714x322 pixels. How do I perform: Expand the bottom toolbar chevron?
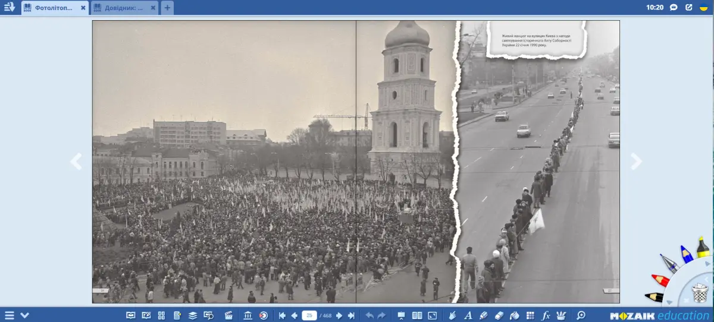[24, 315]
